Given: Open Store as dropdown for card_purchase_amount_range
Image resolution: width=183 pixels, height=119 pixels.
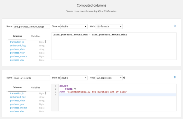Looking at the screenshot, I should (74, 26).
